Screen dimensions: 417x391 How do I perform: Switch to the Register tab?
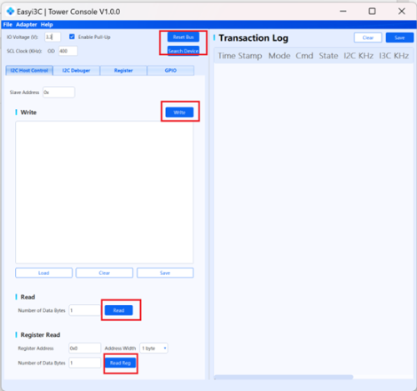click(123, 71)
